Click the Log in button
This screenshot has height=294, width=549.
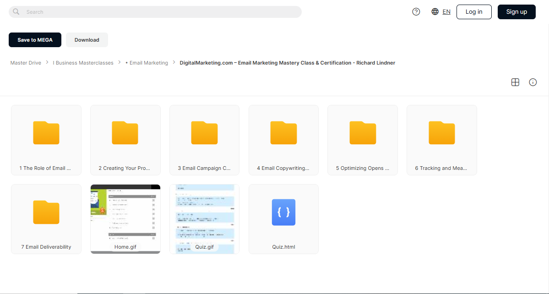(x=474, y=12)
